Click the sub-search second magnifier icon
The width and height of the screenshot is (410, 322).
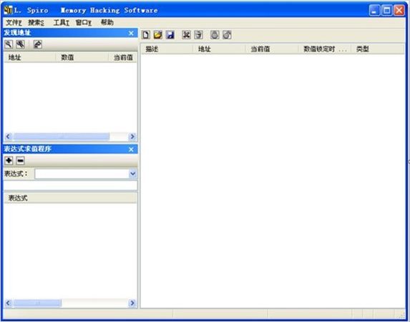(x=21, y=44)
